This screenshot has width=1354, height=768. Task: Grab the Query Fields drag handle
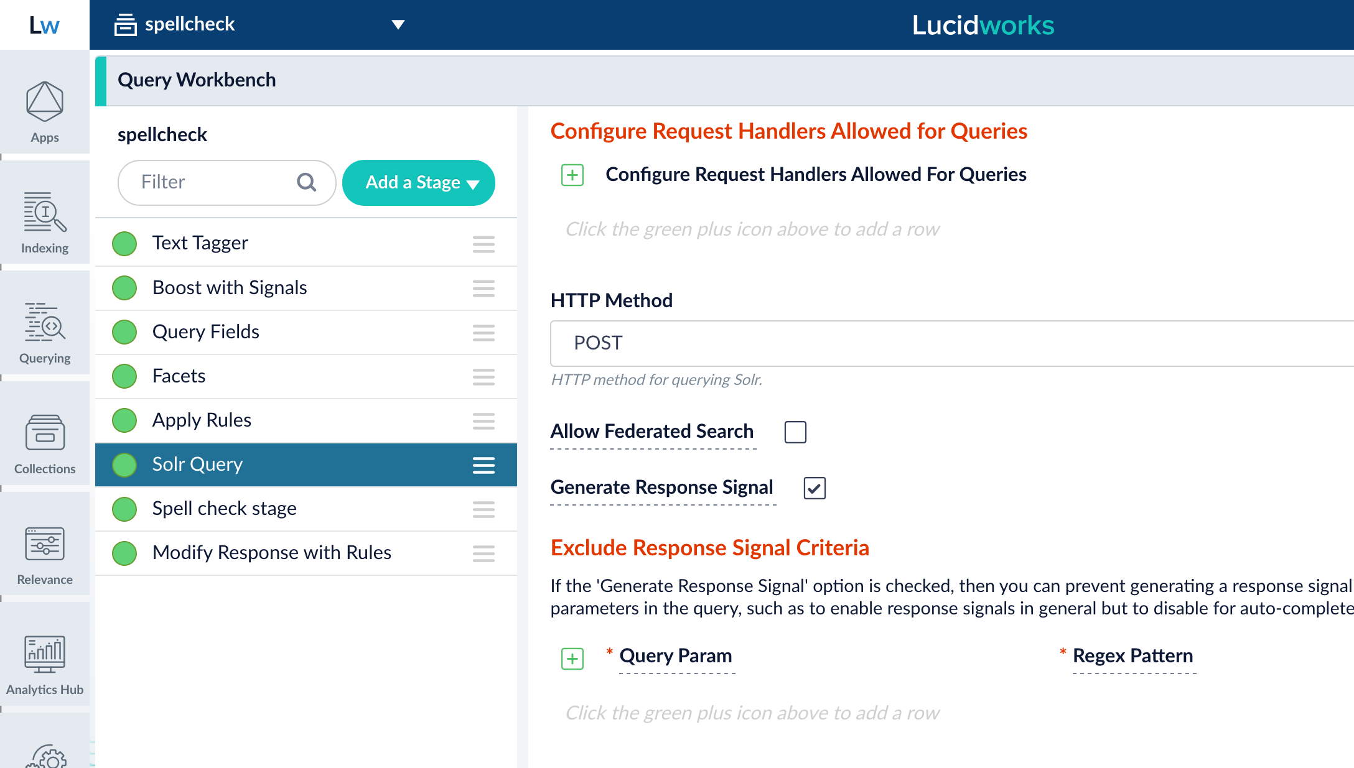tap(483, 332)
